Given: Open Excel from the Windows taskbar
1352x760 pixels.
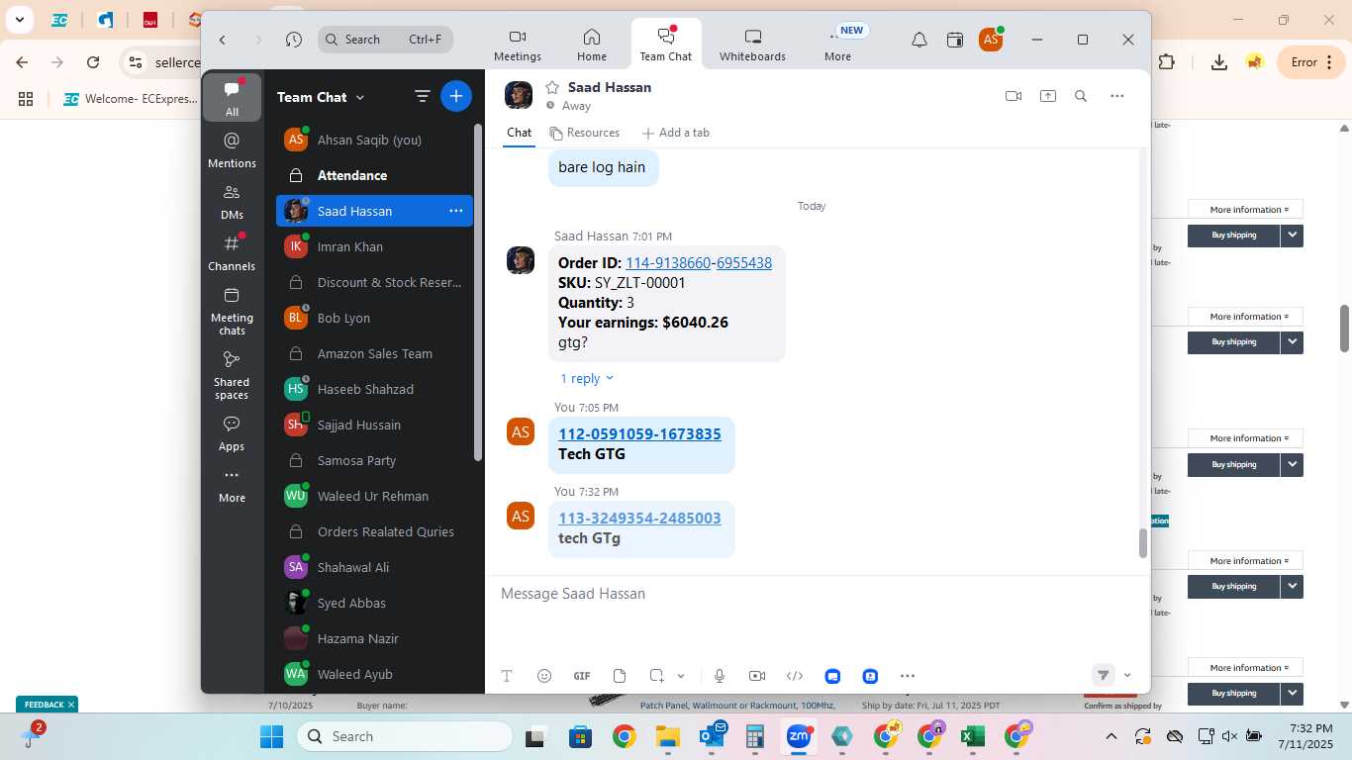Looking at the screenshot, I should (x=972, y=736).
